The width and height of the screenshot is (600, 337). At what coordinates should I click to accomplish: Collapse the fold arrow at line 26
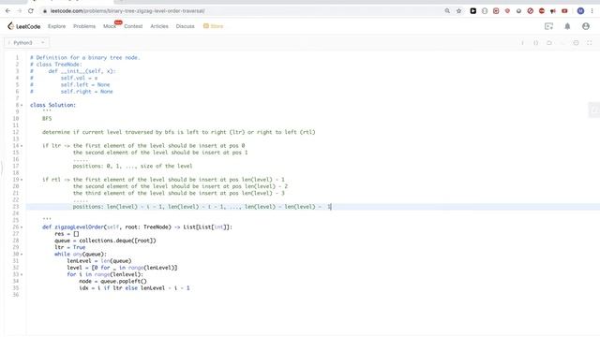pyautogui.click(x=22, y=227)
